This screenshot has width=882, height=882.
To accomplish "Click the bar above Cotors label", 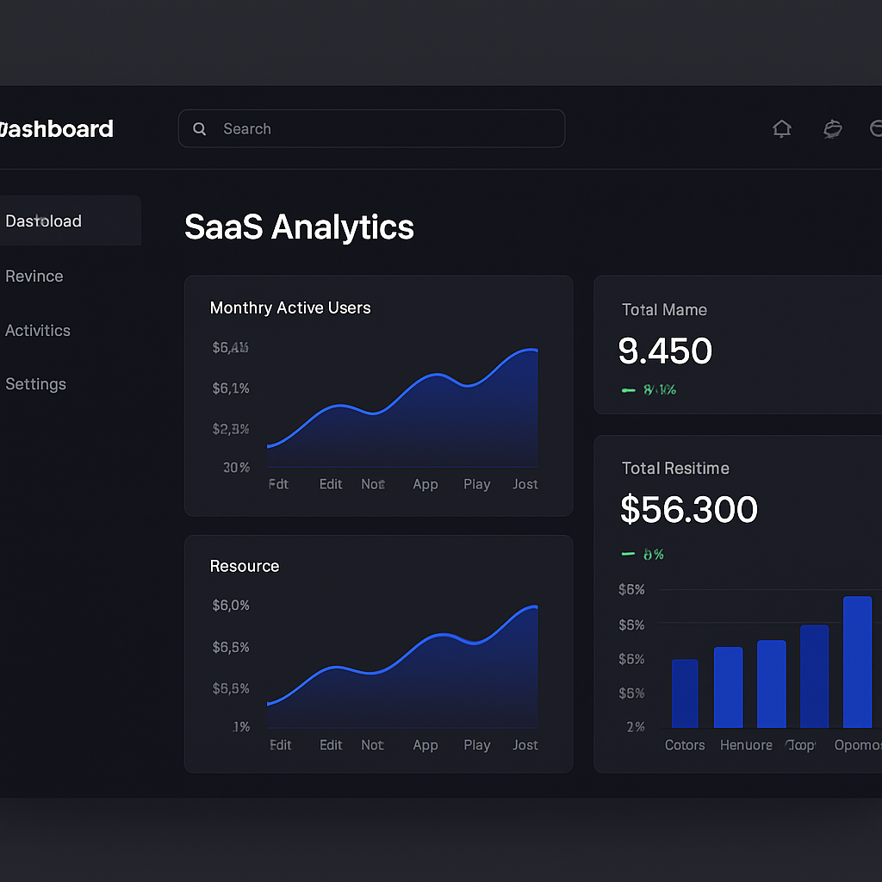I will [x=685, y=693].
